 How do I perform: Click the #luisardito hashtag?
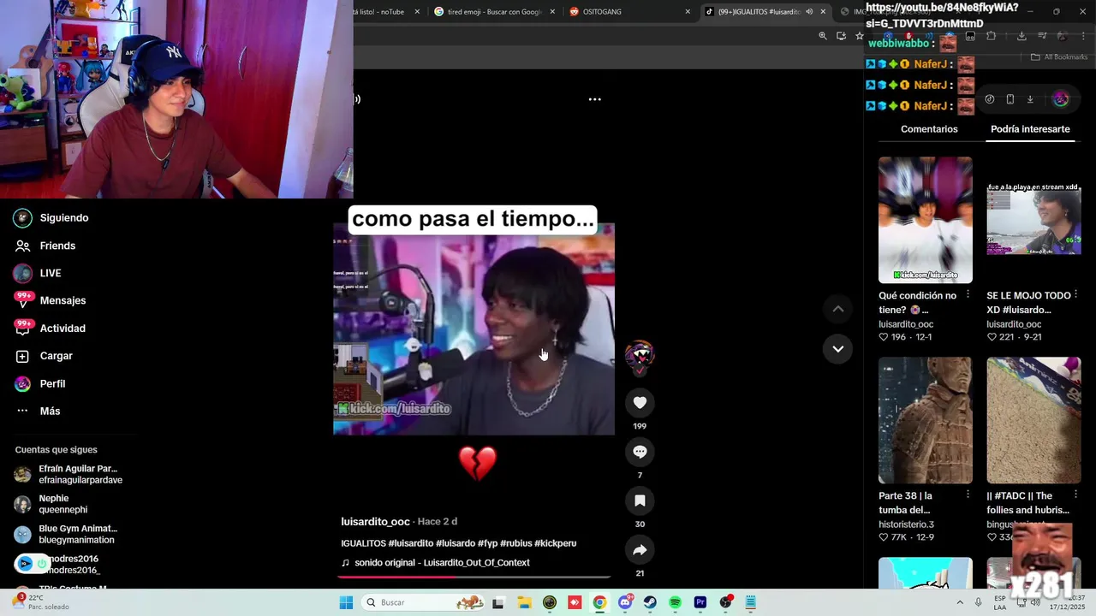tap(410, 543)
